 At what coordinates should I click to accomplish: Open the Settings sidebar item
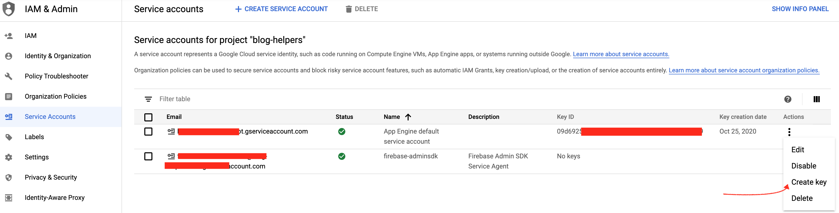(61, 157)
